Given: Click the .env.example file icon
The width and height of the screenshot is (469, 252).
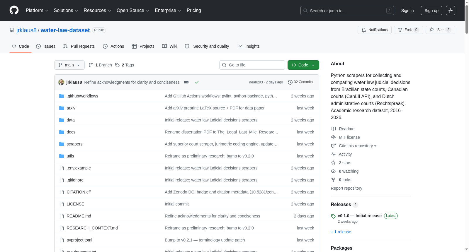Looking at the screenshot, I should click(x=62, y=168).
